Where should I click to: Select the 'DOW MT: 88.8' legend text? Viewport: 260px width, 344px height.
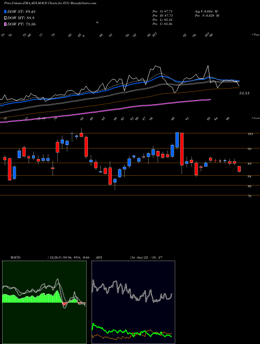tap(21, 18)
